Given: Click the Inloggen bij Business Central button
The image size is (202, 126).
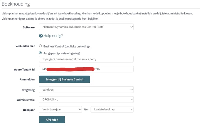Looking at the screenshot, I should (x=64, y=79).
